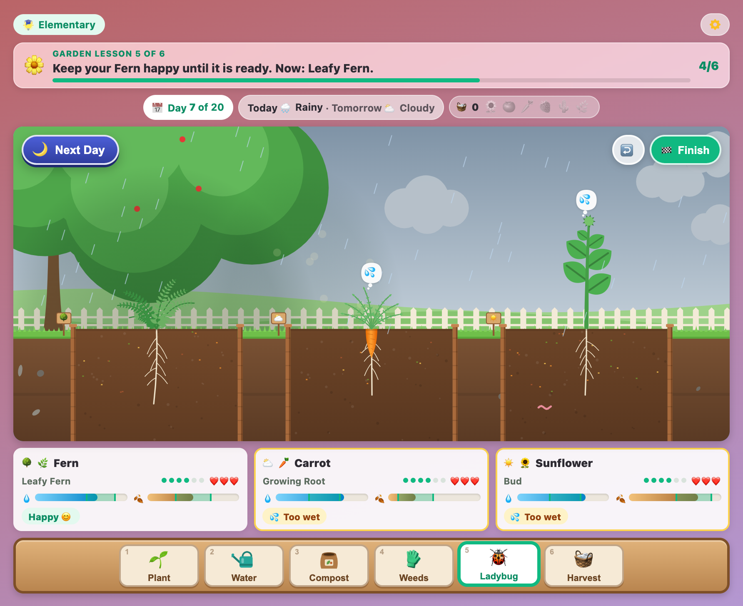The width and height of the screenshot is (743, 606).
Task: Click the cloudy sign at the carrot plot
Action: point(279,318)
